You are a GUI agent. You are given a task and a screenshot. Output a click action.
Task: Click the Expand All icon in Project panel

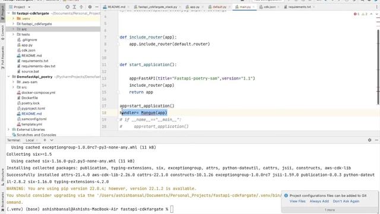pos(74,7)
